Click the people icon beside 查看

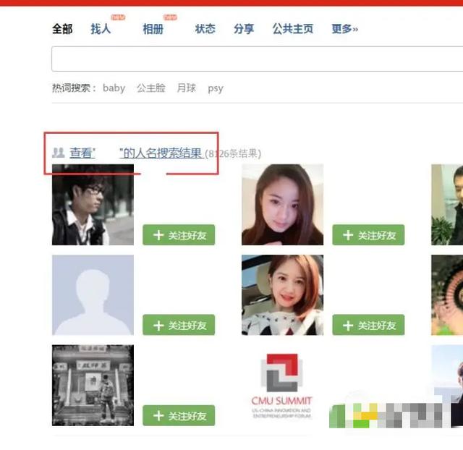point(58,153)
